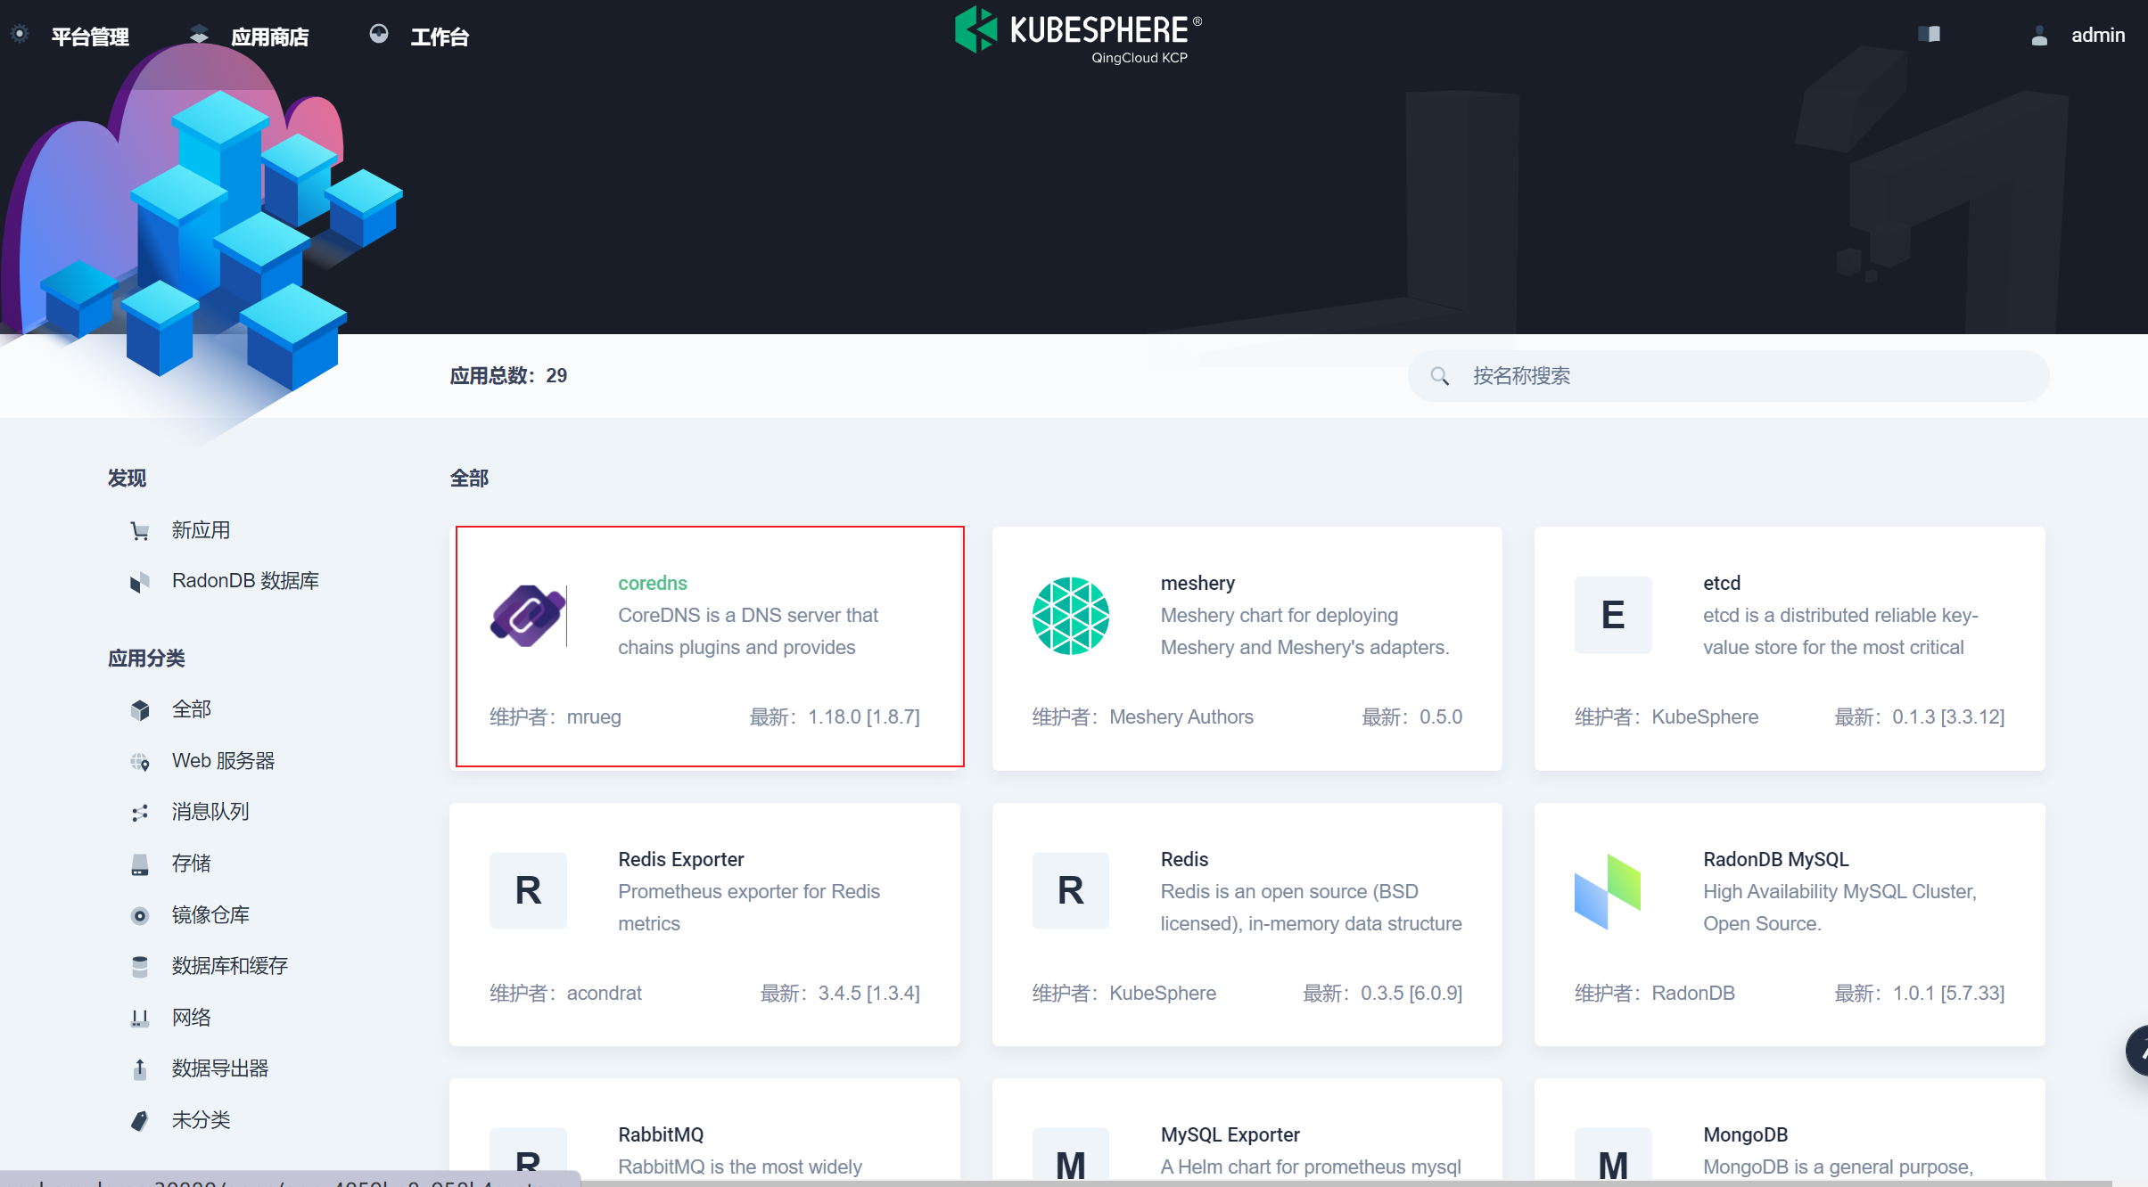Open the Redis app card
Screen dimensions: 2148x1187
click(1247, 925)
